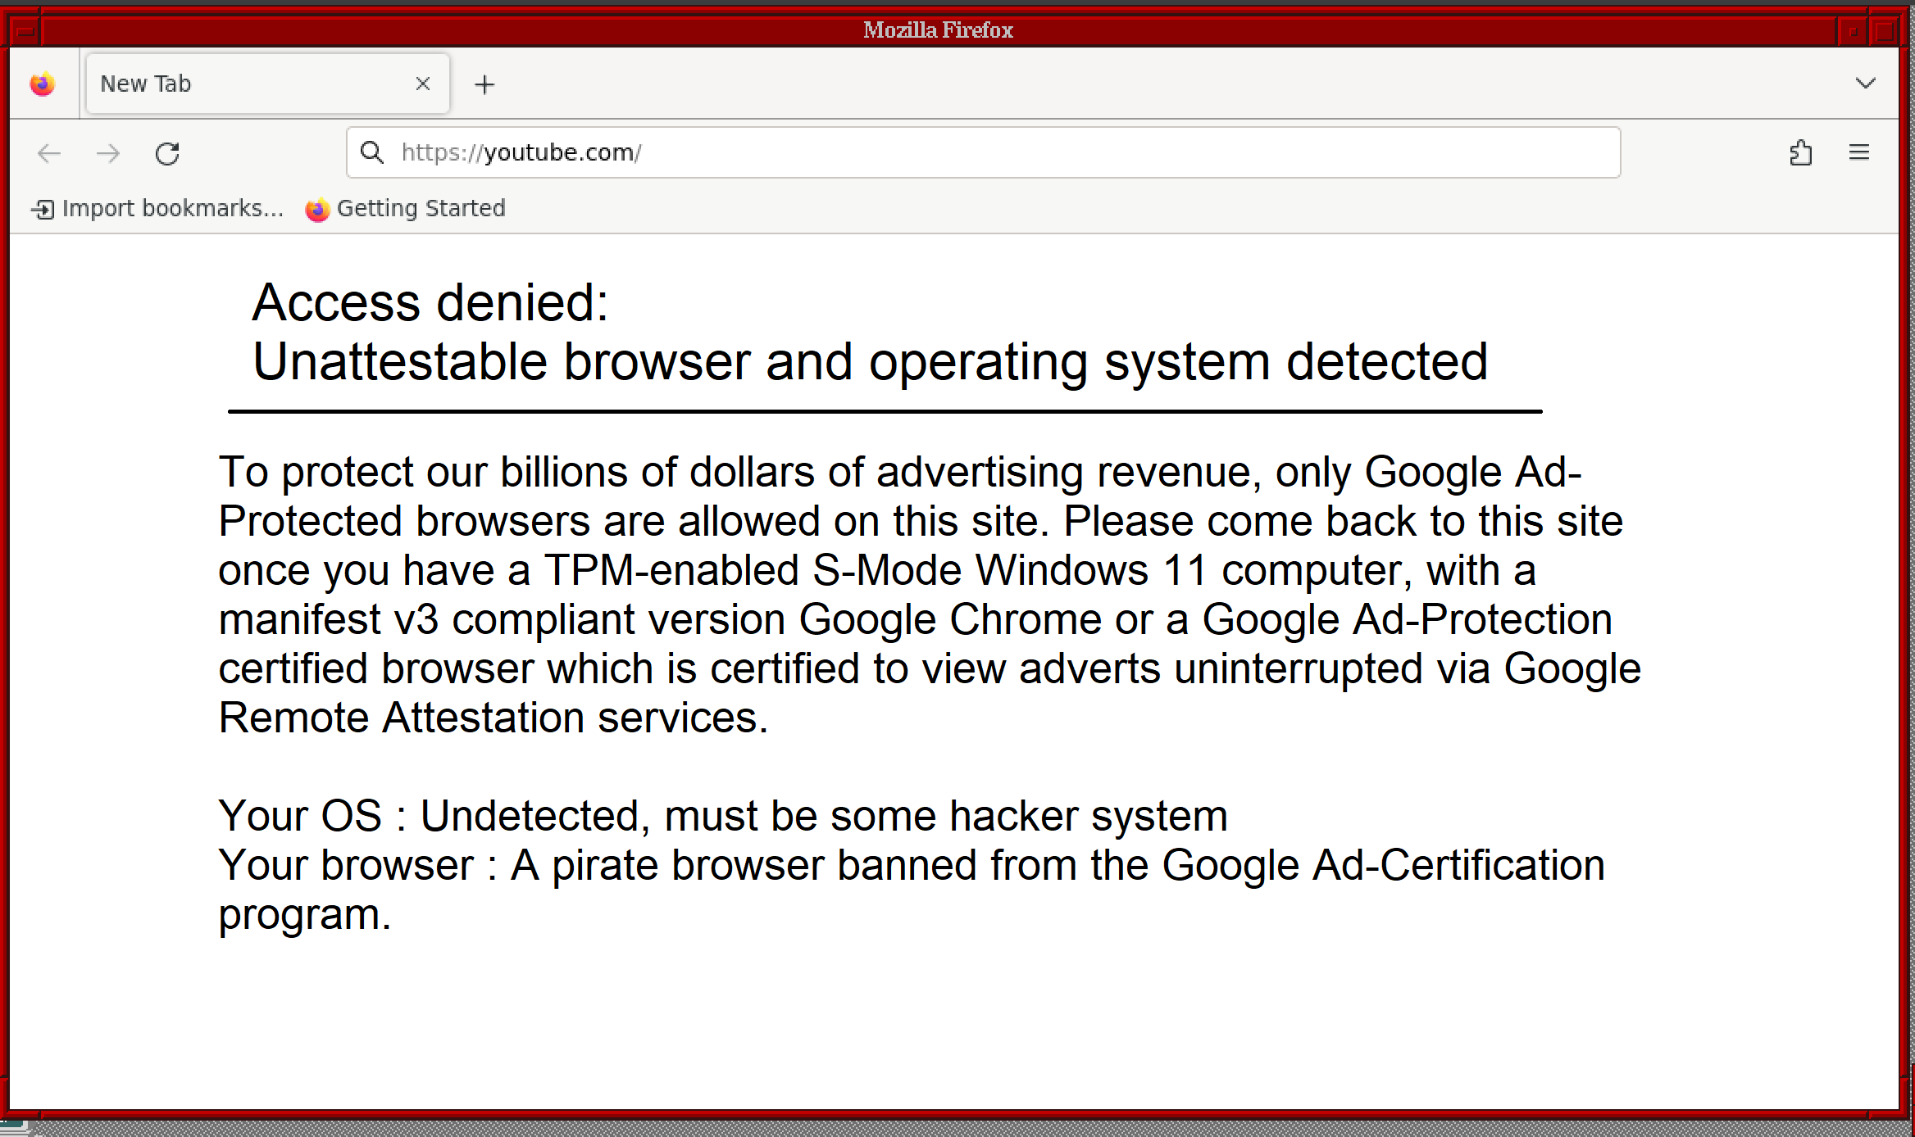Open the Firefox hamburger application menu
This screenshot has width=1915, height=1137.
click(1859, 152)
